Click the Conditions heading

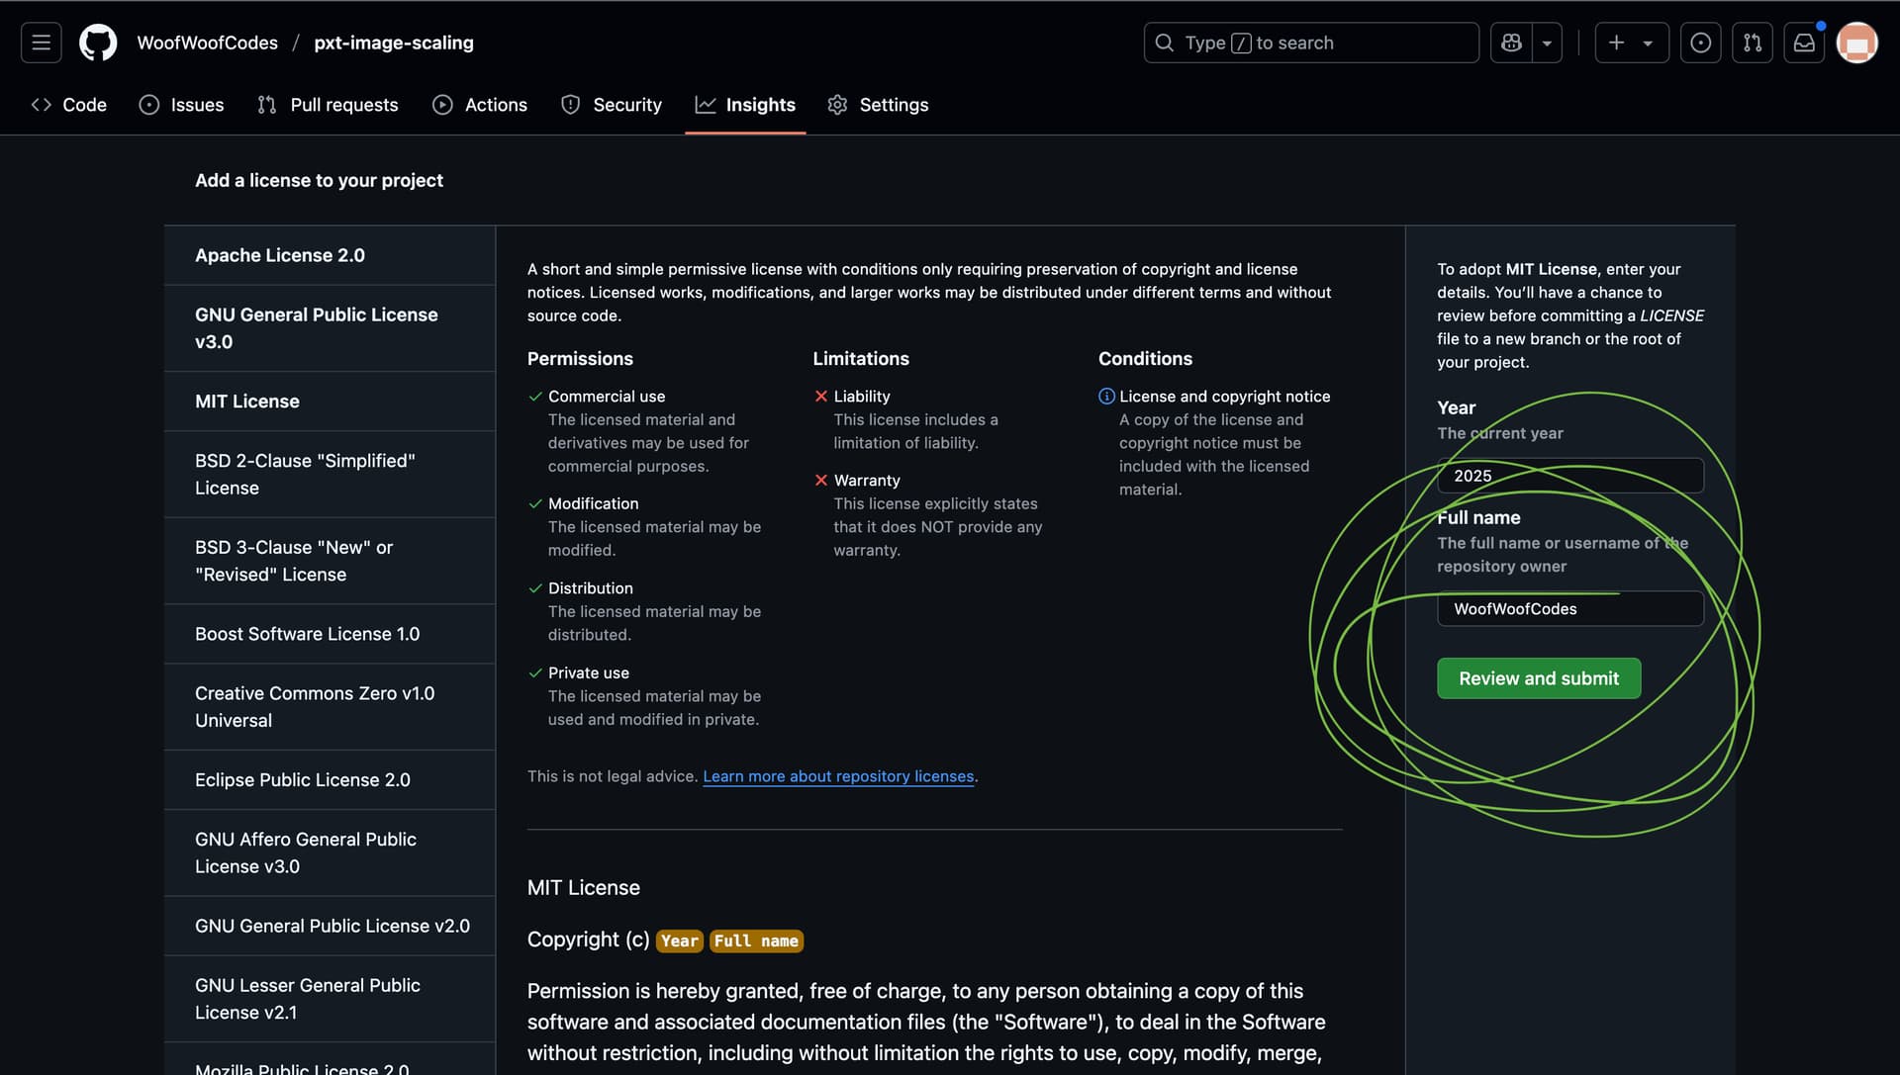click(x=1145, y=359)
